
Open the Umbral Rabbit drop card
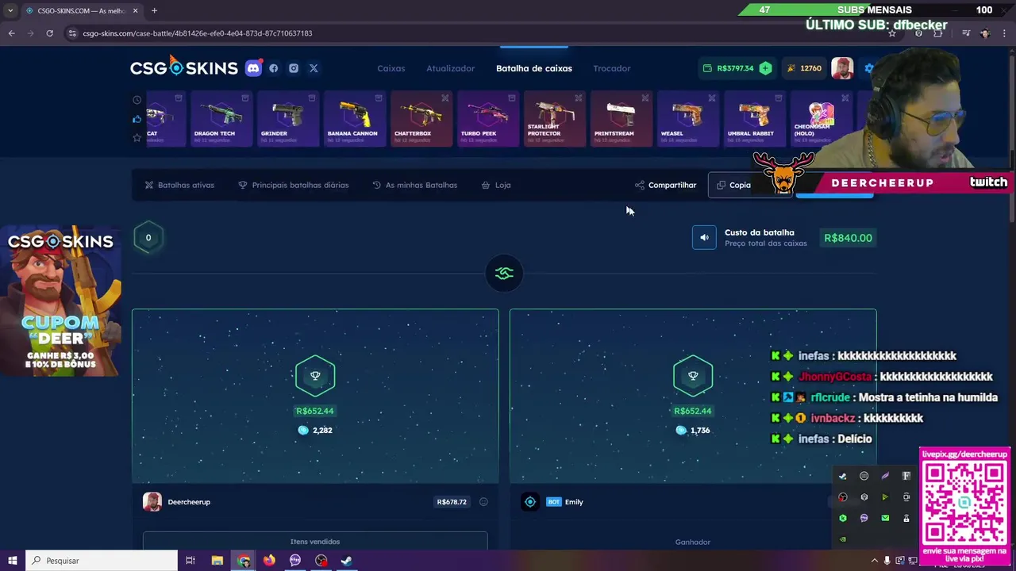pyautogui.click(x=755, y=119)
